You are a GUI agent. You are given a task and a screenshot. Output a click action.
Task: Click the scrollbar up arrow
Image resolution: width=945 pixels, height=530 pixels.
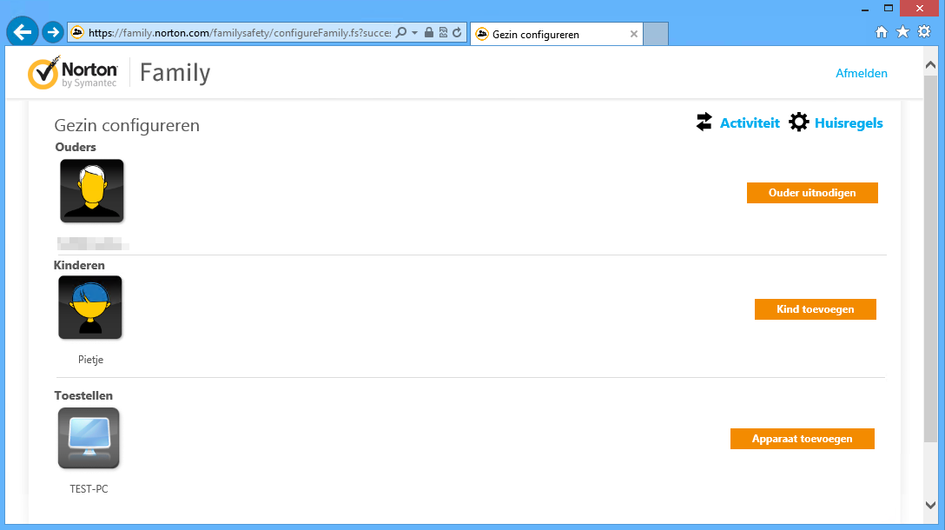coord(930,65)
